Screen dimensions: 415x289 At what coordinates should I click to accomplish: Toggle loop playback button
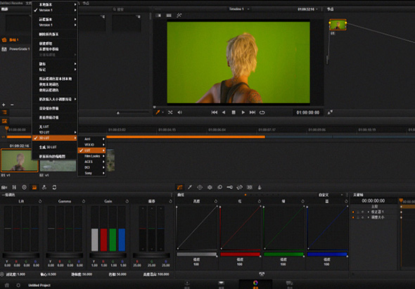[262, 113]
